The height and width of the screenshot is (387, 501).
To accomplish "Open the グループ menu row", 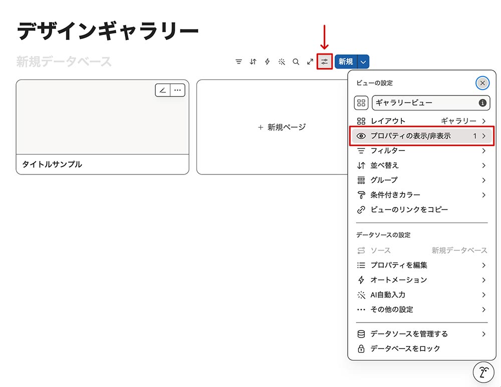I will click(422, 180).
